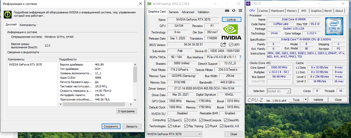Open the SPD tab in CPU-Z
This screenshot has height=138, width=351.
point(304,11)
